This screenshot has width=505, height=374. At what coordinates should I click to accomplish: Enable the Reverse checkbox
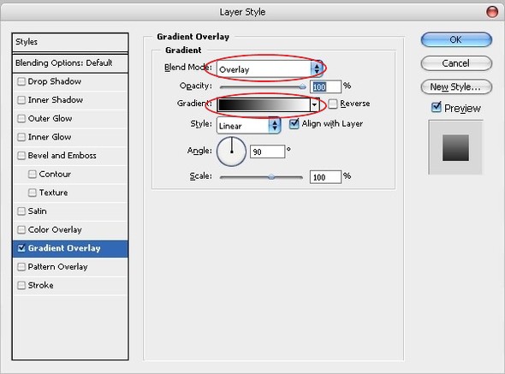(333, 104)
